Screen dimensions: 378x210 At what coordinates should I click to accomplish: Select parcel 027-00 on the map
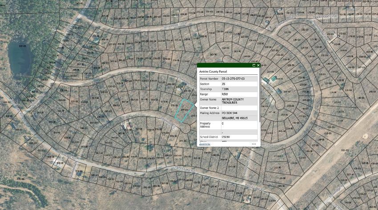tap(128, 81)
